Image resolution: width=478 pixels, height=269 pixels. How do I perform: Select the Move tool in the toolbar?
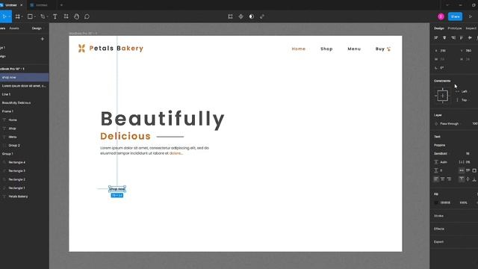(x=4, y=16)
